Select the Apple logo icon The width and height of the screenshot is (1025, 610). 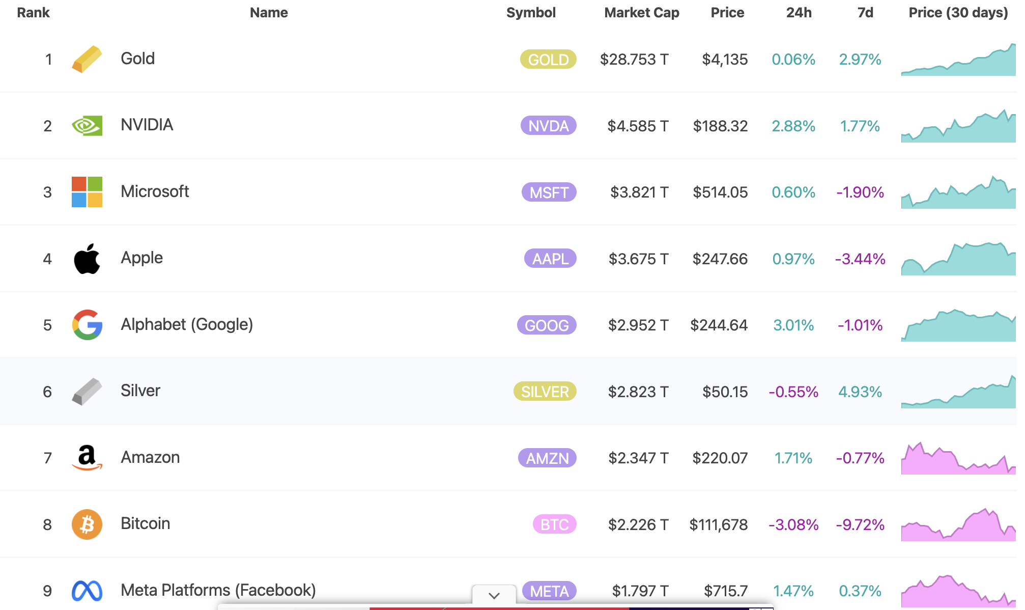[87, 258]
